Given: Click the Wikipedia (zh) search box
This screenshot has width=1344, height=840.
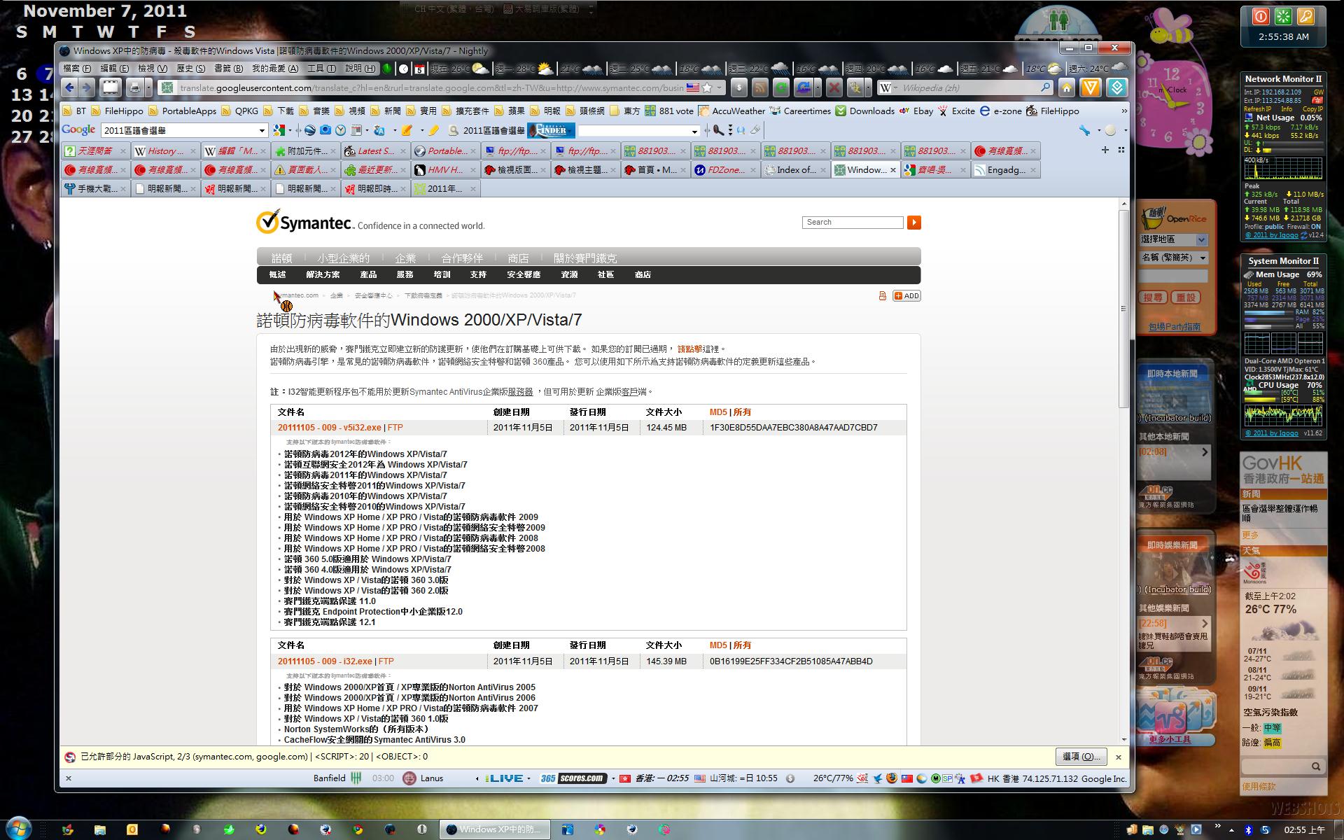Looking at the screenshot, I should coord(967,87).
